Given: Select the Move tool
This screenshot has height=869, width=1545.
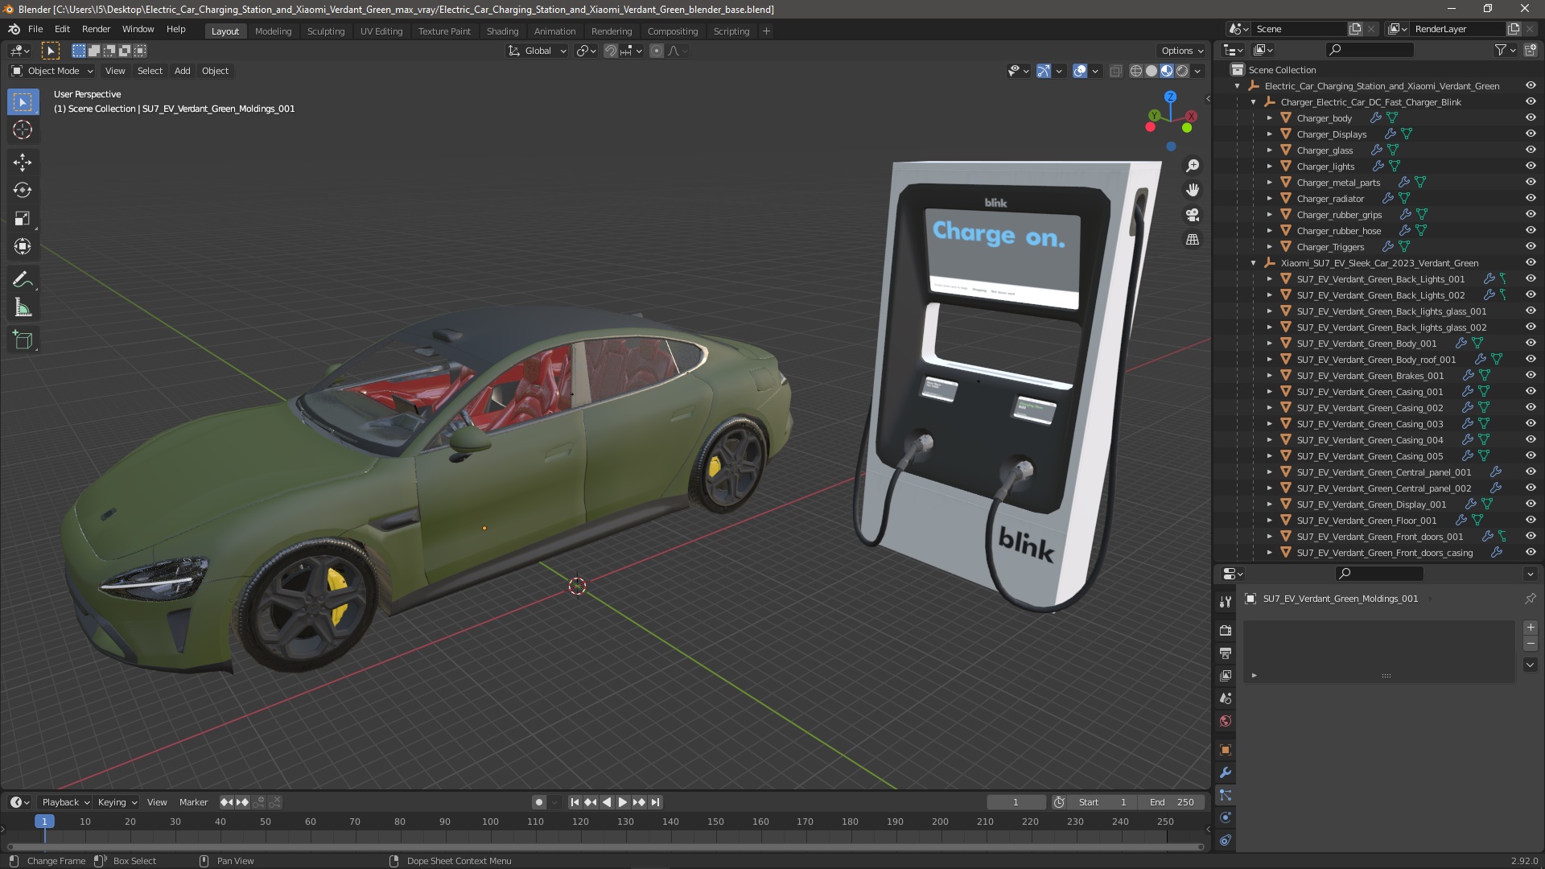Looking at the screenshot, I should [23, 163].
